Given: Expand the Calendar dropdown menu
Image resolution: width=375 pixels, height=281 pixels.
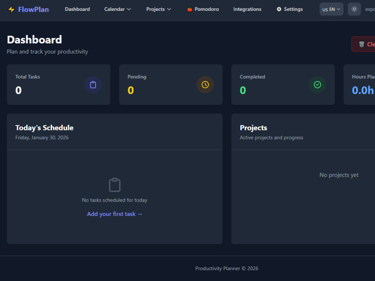Looking at the screenshot, I should click(117, 9).
